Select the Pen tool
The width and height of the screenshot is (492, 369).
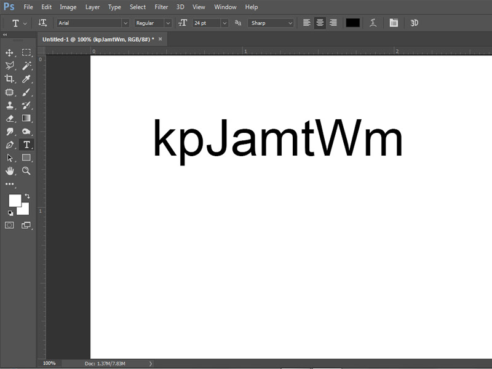[x=9, y=145]
